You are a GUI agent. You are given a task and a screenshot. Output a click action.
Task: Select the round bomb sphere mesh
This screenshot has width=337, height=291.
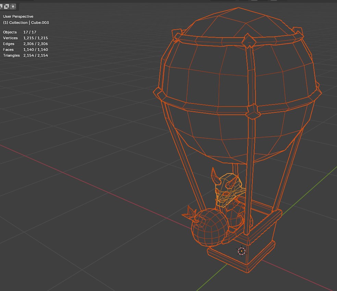click(x=209, y=228)
